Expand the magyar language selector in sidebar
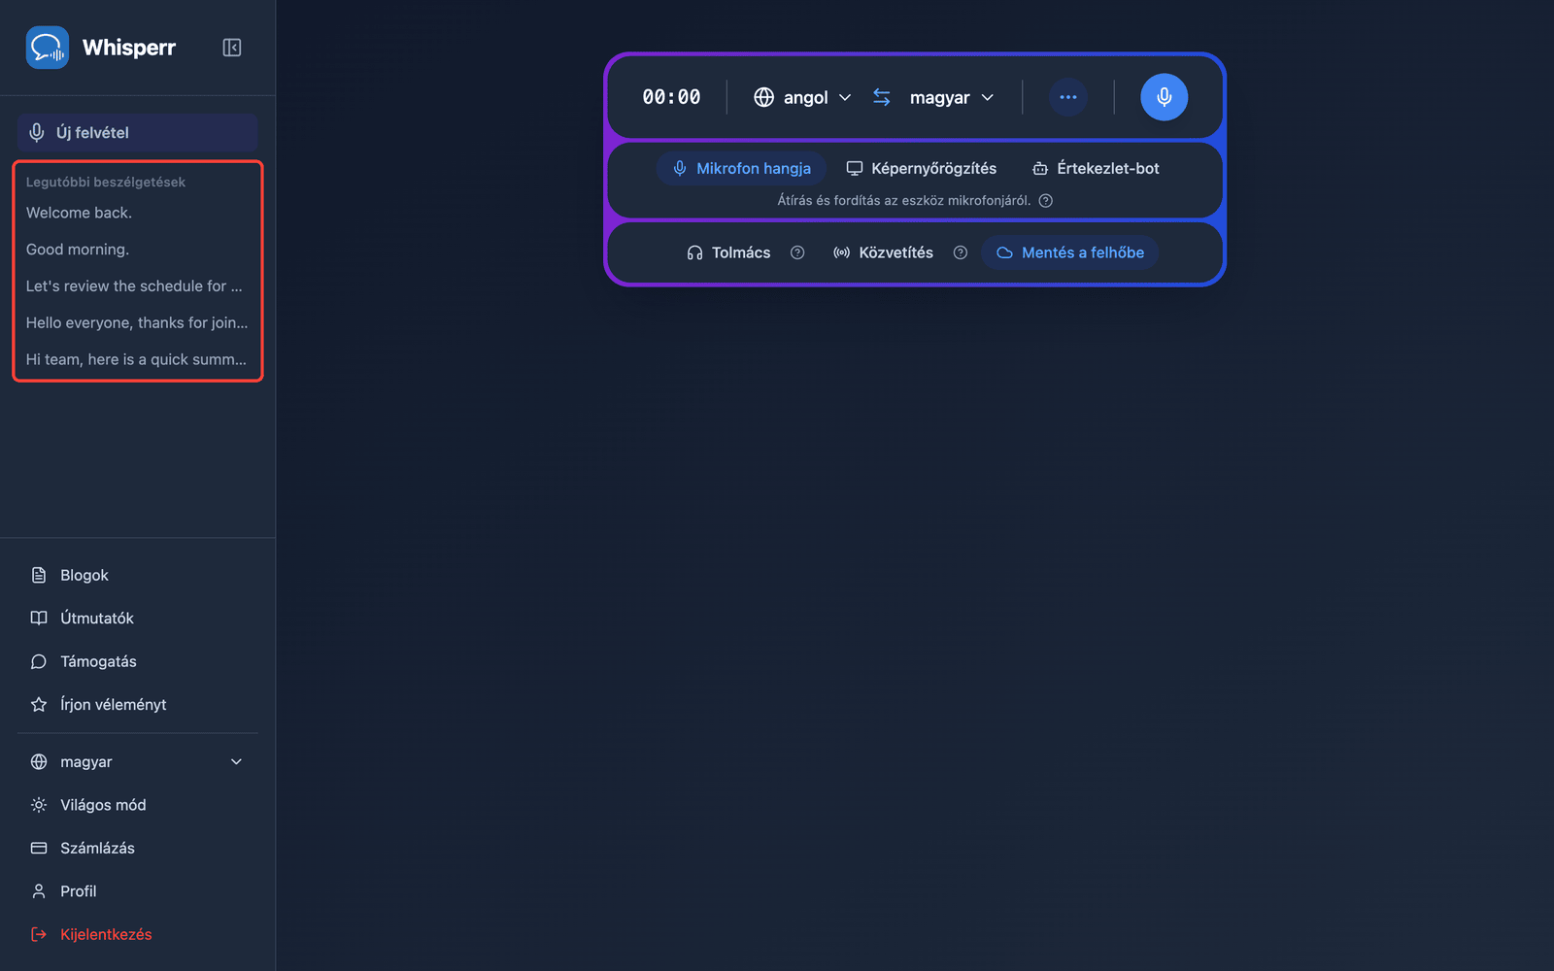Screen dimensions: 1554x971 [137, 762]
